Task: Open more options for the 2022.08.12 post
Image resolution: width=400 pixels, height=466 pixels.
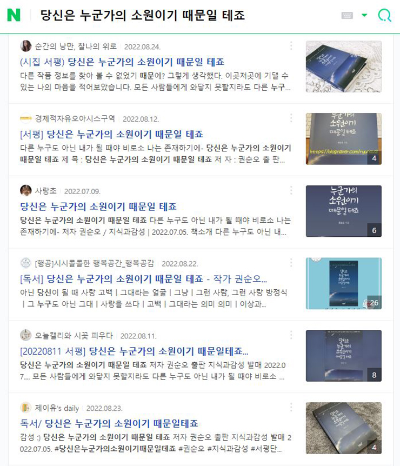Action: coord(291,118)
